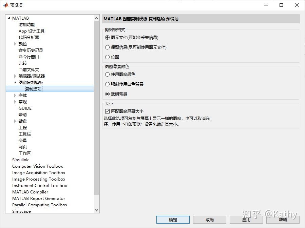This screenshot has width=305, height=228.
Task: Expand the 常规 tree node
Action: [x=14, y=102]
